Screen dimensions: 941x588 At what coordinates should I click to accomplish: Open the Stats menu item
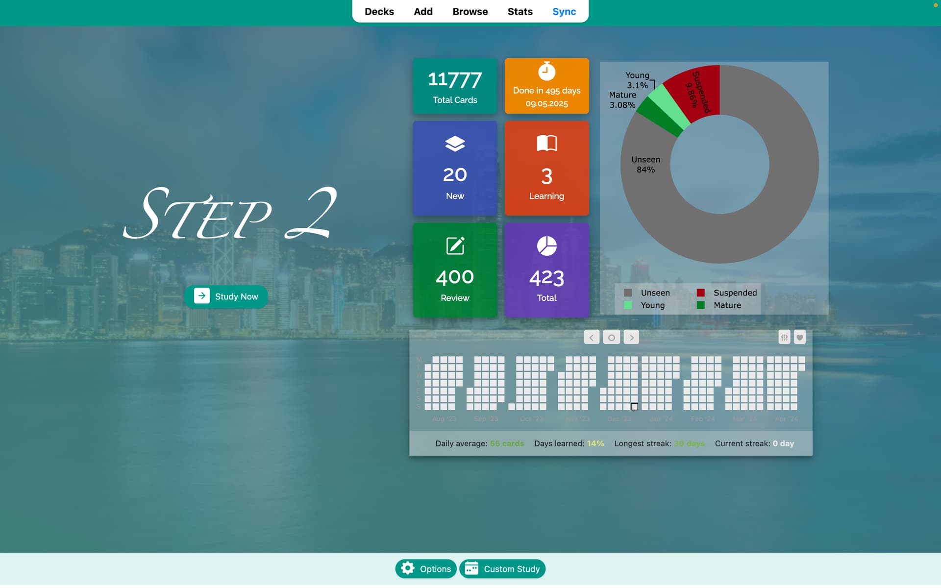click(x=520, y=11)
